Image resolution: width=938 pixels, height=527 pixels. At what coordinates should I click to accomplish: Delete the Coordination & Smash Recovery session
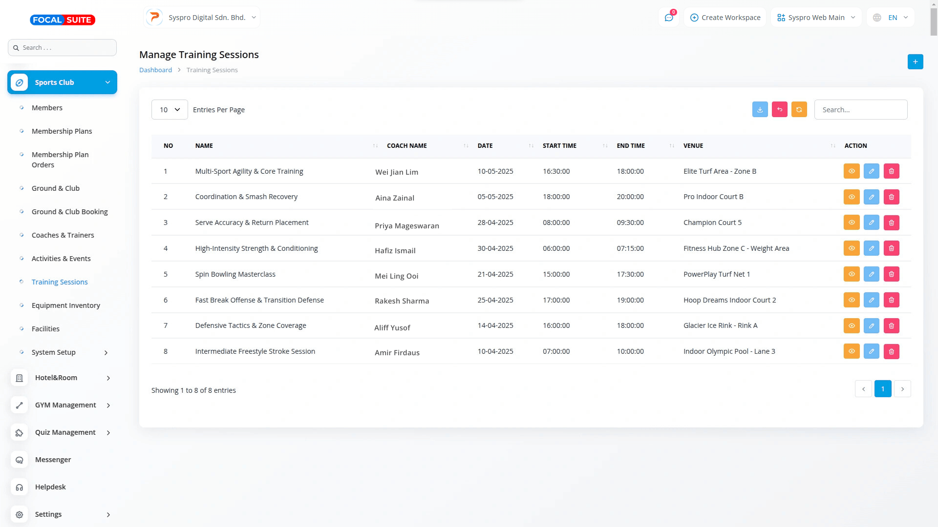point(891,197)
